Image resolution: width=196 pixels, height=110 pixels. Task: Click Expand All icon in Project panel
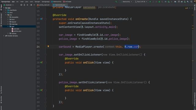coord(24,5)
